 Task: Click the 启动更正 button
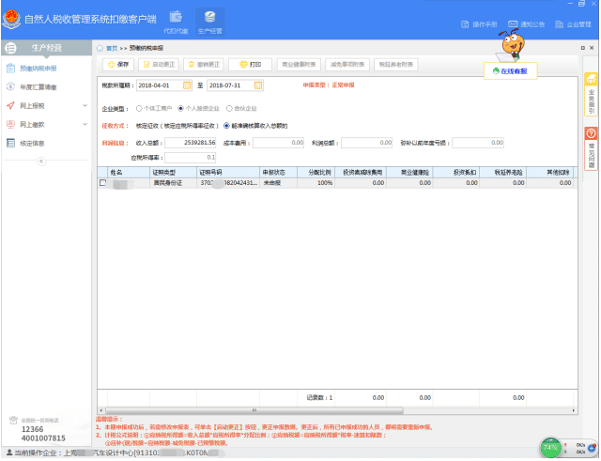click(x=159, y=65)
